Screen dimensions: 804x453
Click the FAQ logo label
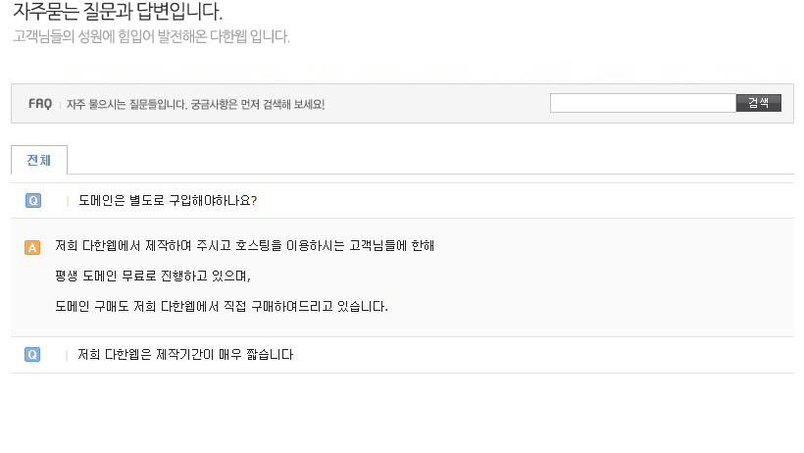point(39,103)
